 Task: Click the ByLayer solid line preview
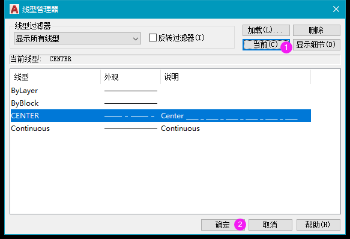[131, 91]
